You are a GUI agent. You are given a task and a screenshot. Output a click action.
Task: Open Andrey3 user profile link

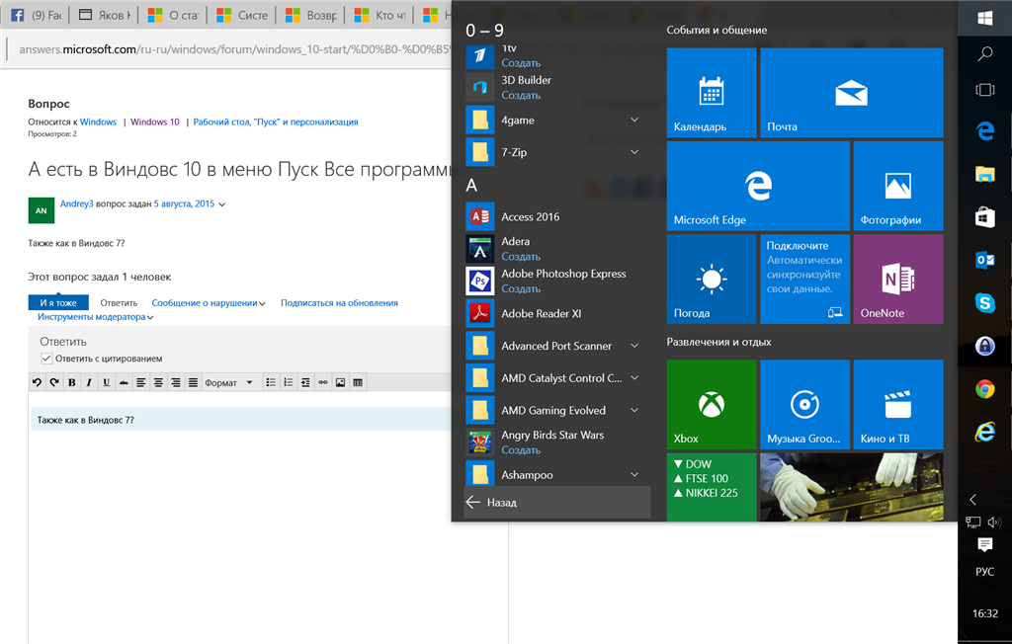pos(77,203)
